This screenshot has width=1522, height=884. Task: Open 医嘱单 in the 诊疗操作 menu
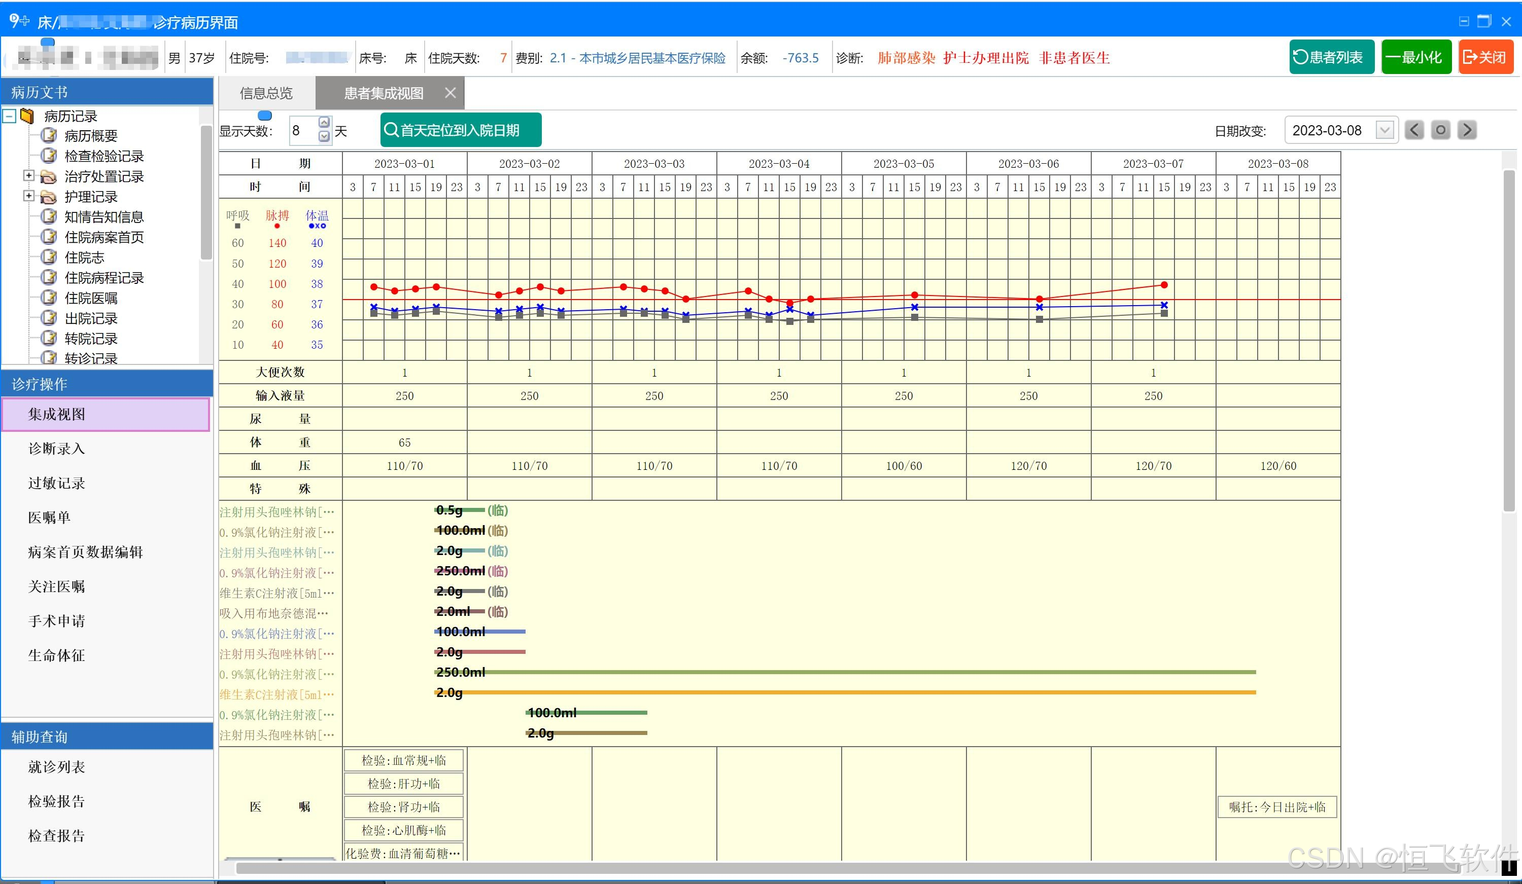(50, 518)
